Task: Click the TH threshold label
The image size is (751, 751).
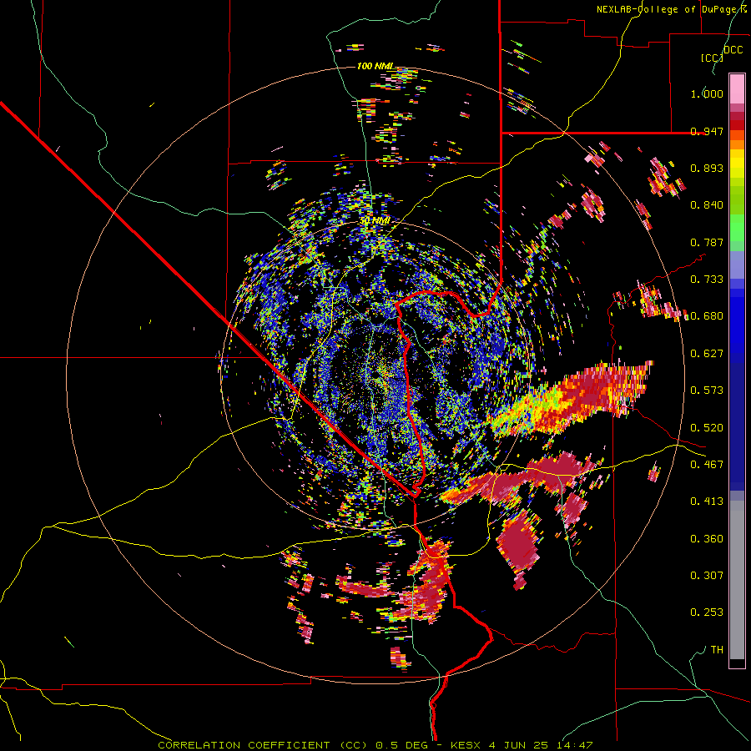Action: point(717,650)
